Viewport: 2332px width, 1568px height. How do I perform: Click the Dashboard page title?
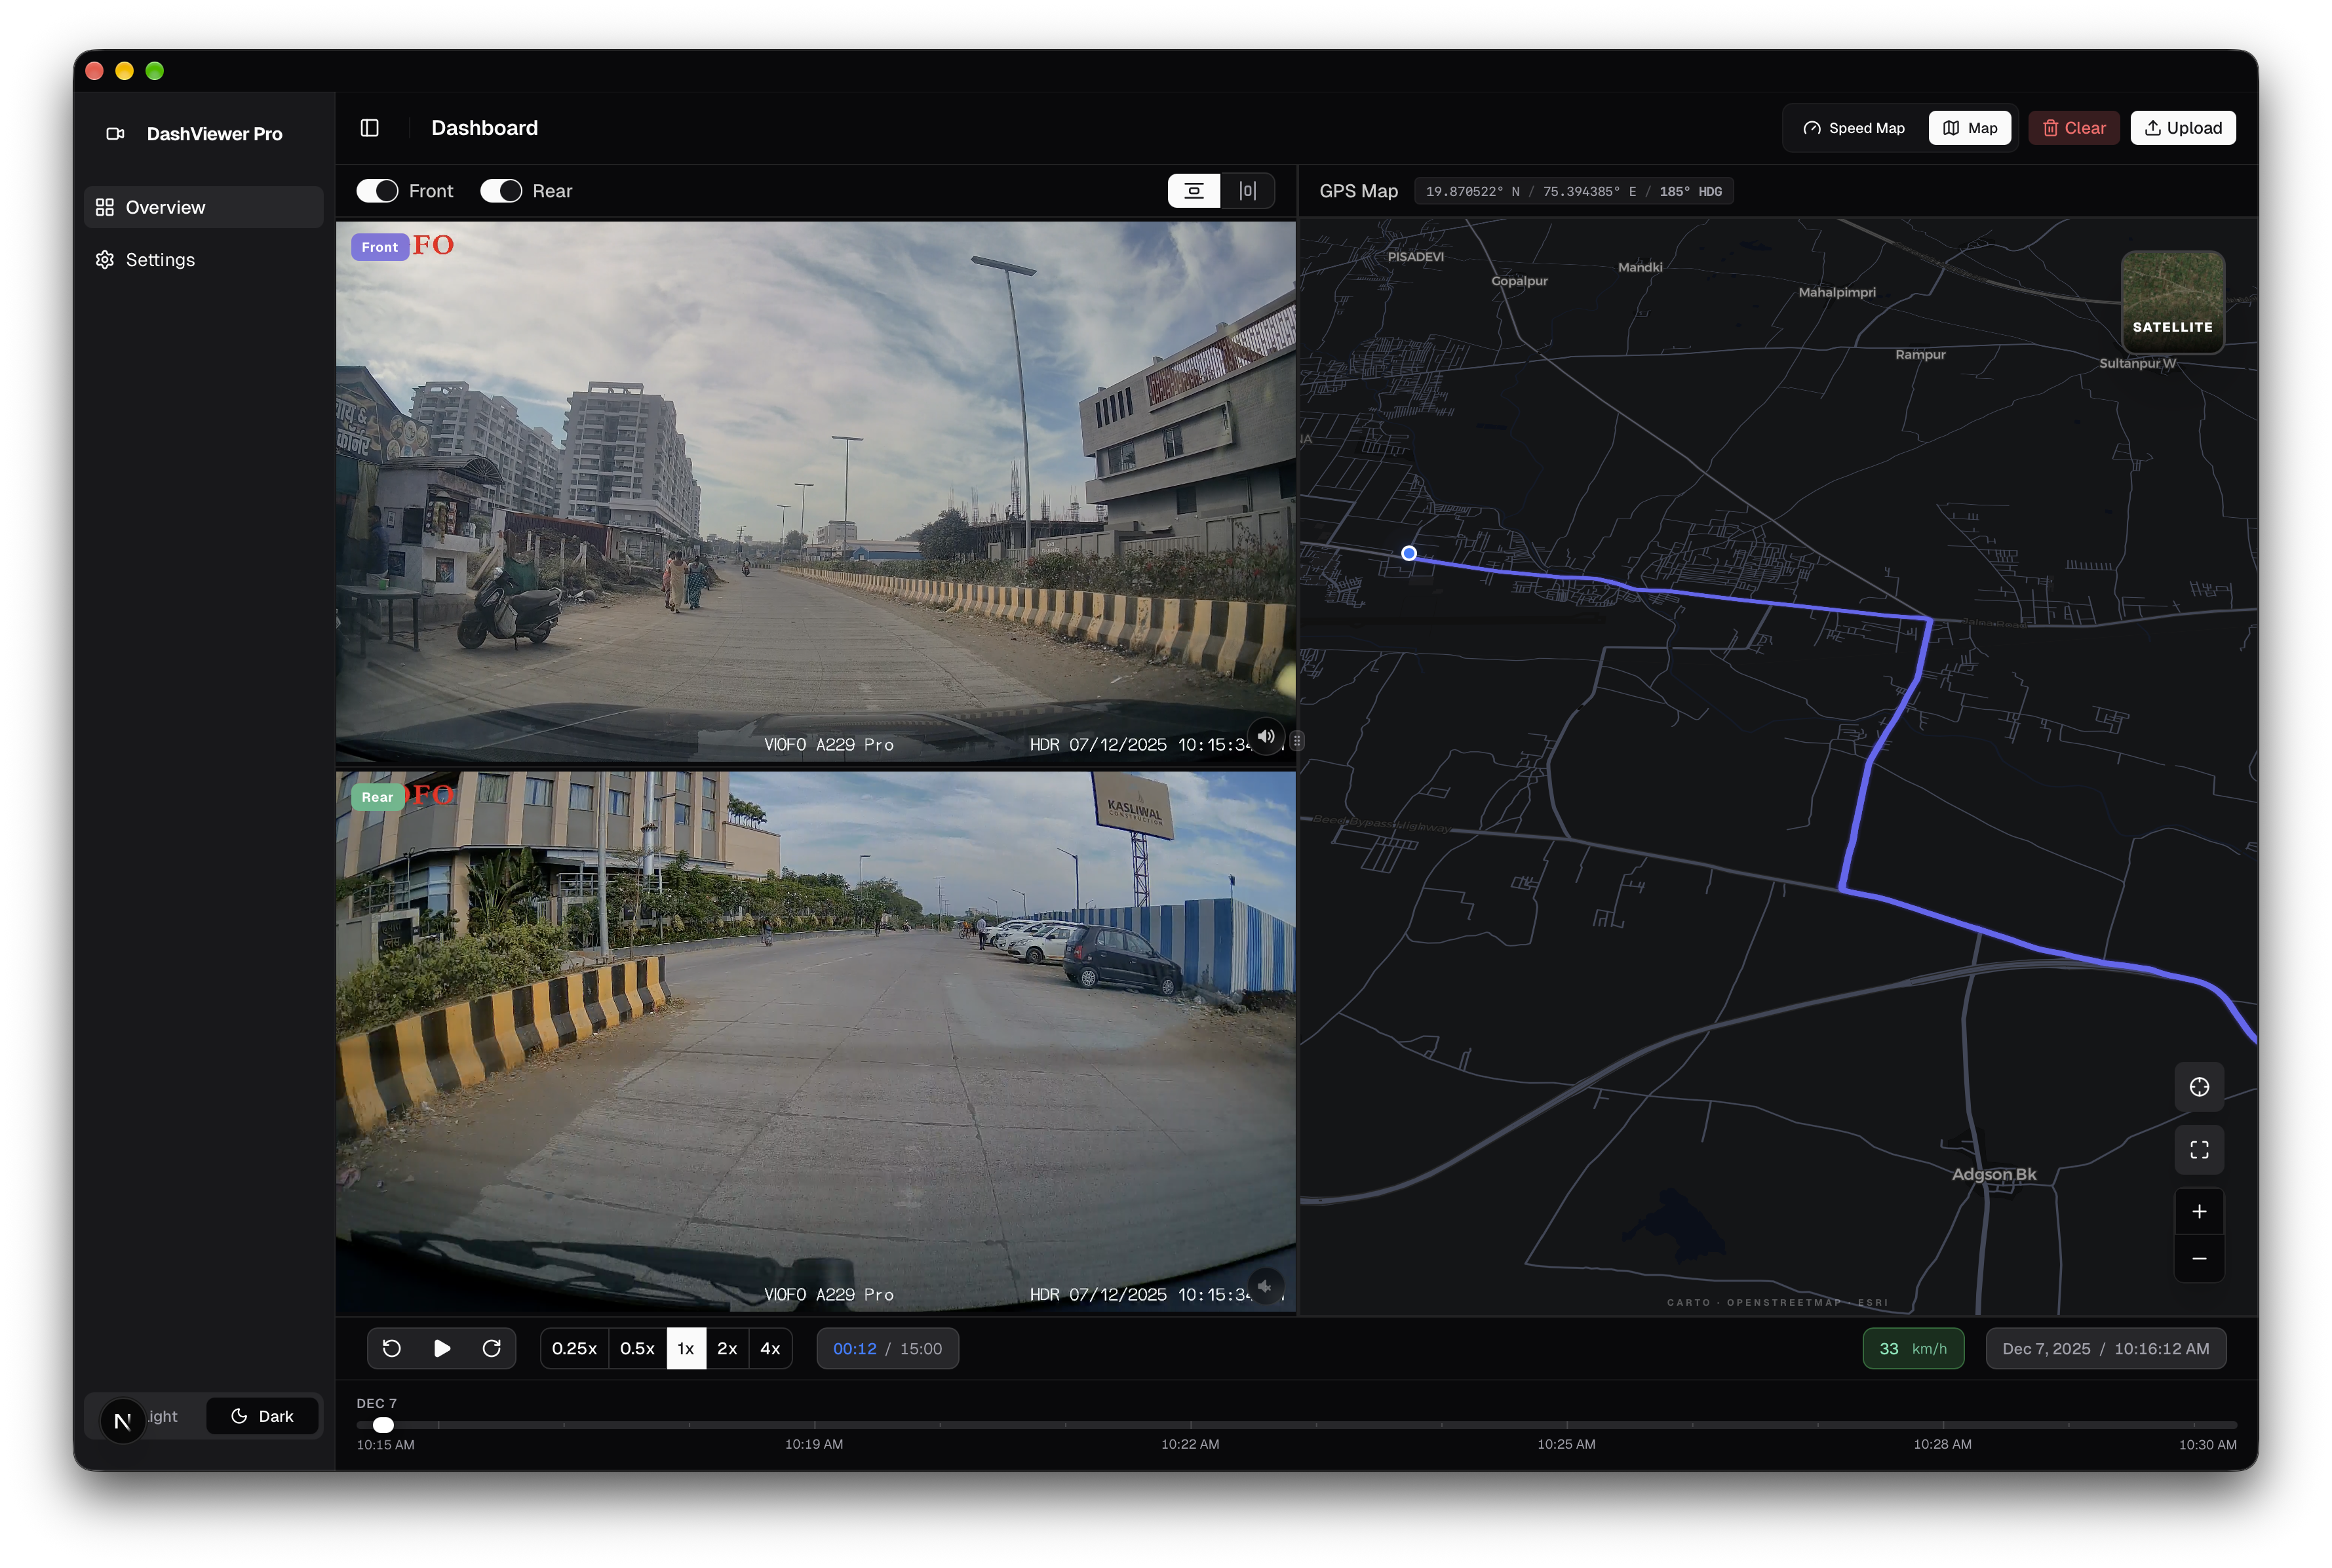(x=484, y=128)
